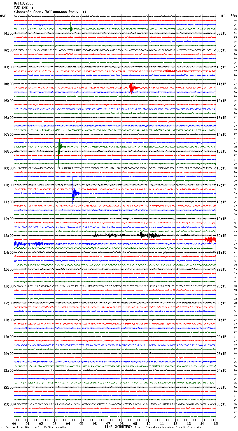Select the station code YJC EHZ WY
Screen dimensions: 238x431
24,8
